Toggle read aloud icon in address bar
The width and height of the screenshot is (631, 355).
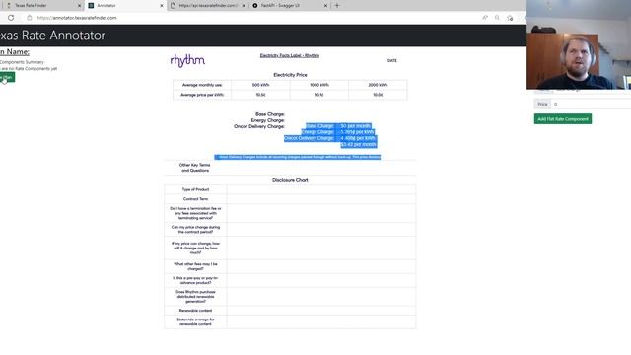coord(485,18)
